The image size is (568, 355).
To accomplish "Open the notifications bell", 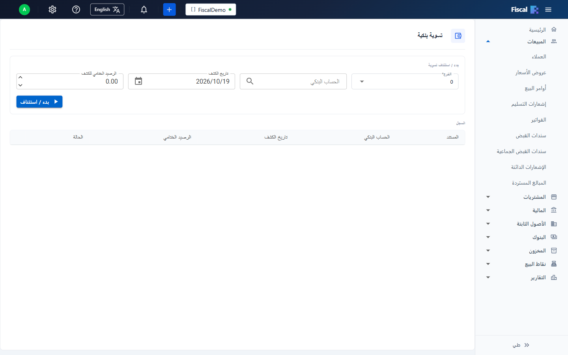I will 144,9.
